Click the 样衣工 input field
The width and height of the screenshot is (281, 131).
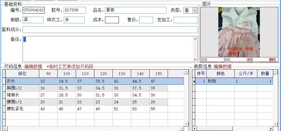coord(74,20)
